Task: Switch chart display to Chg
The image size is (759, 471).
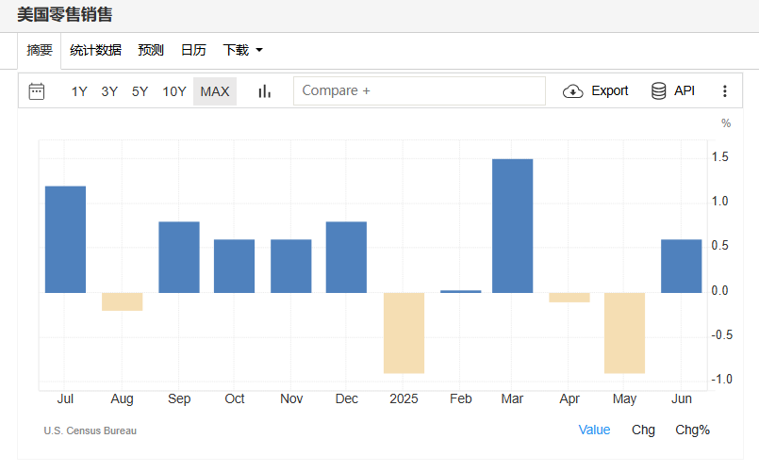Action: pyautogui.click(x=643, y=430)
